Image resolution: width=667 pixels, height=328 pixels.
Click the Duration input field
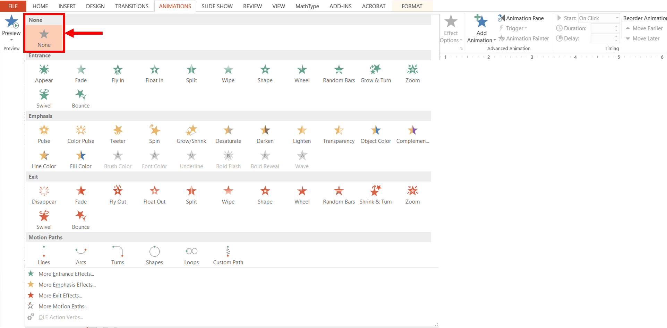click(x=602, y=28)
